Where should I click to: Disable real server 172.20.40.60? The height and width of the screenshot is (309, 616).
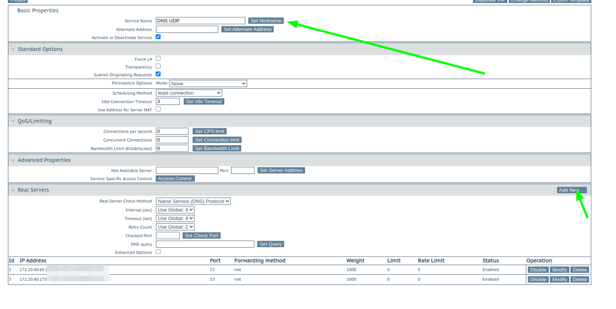click(x=538, y=270)
